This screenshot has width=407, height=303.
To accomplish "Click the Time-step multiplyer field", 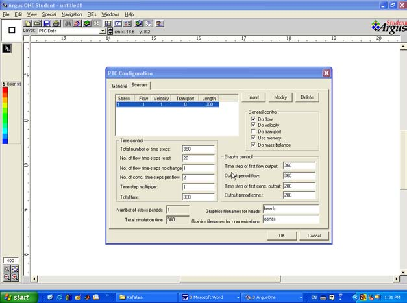I will [199, 187].
